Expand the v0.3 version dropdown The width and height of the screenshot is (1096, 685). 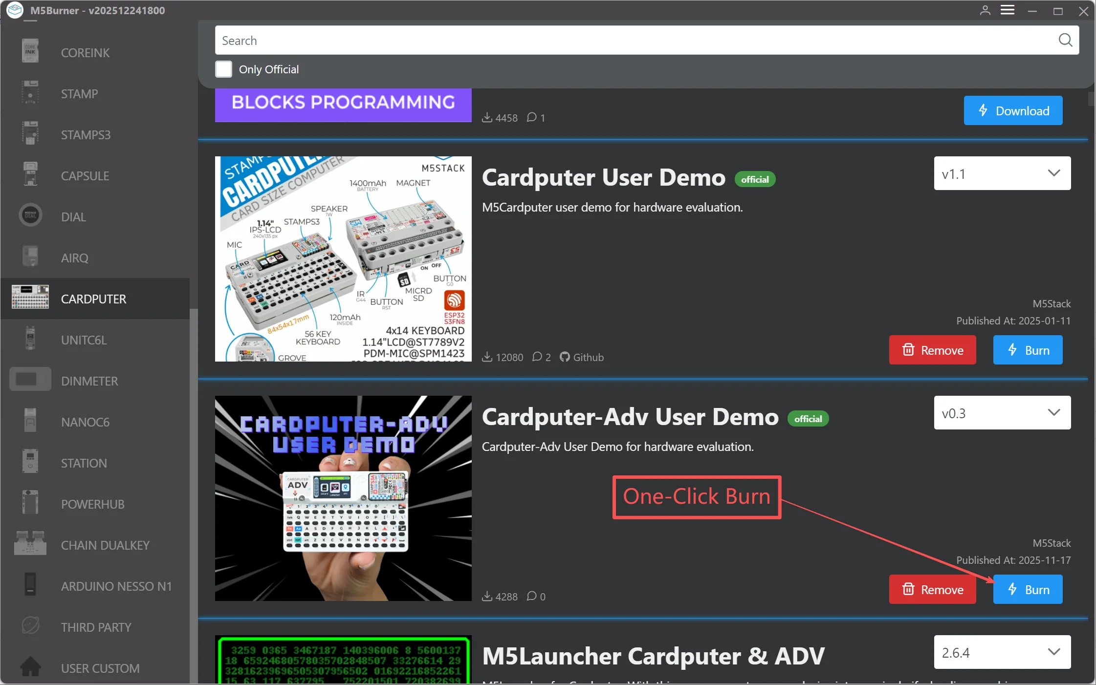click(1002, 413)
